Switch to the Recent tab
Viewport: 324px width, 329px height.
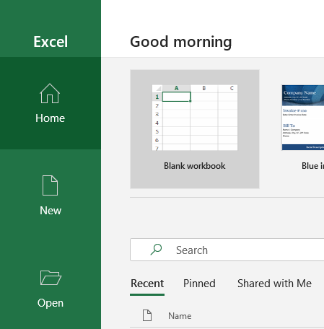coord(147,284)
